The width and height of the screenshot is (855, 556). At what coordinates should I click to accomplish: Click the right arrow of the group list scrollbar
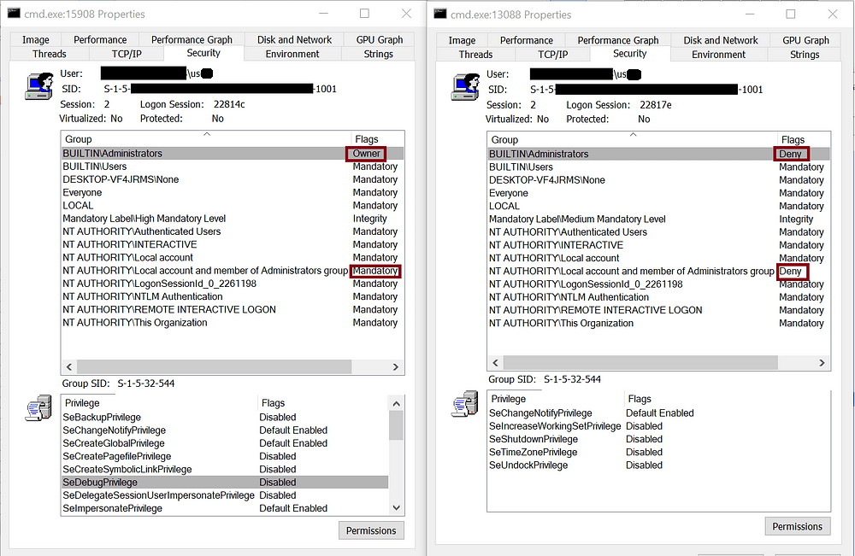pyautogui.click(x=395, y=366)
